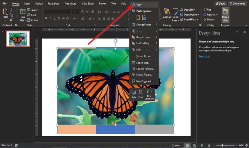Click the New Comment icon in mini toolbar
The height and width of the screenshot is (148, 249).
coord(149,92)
